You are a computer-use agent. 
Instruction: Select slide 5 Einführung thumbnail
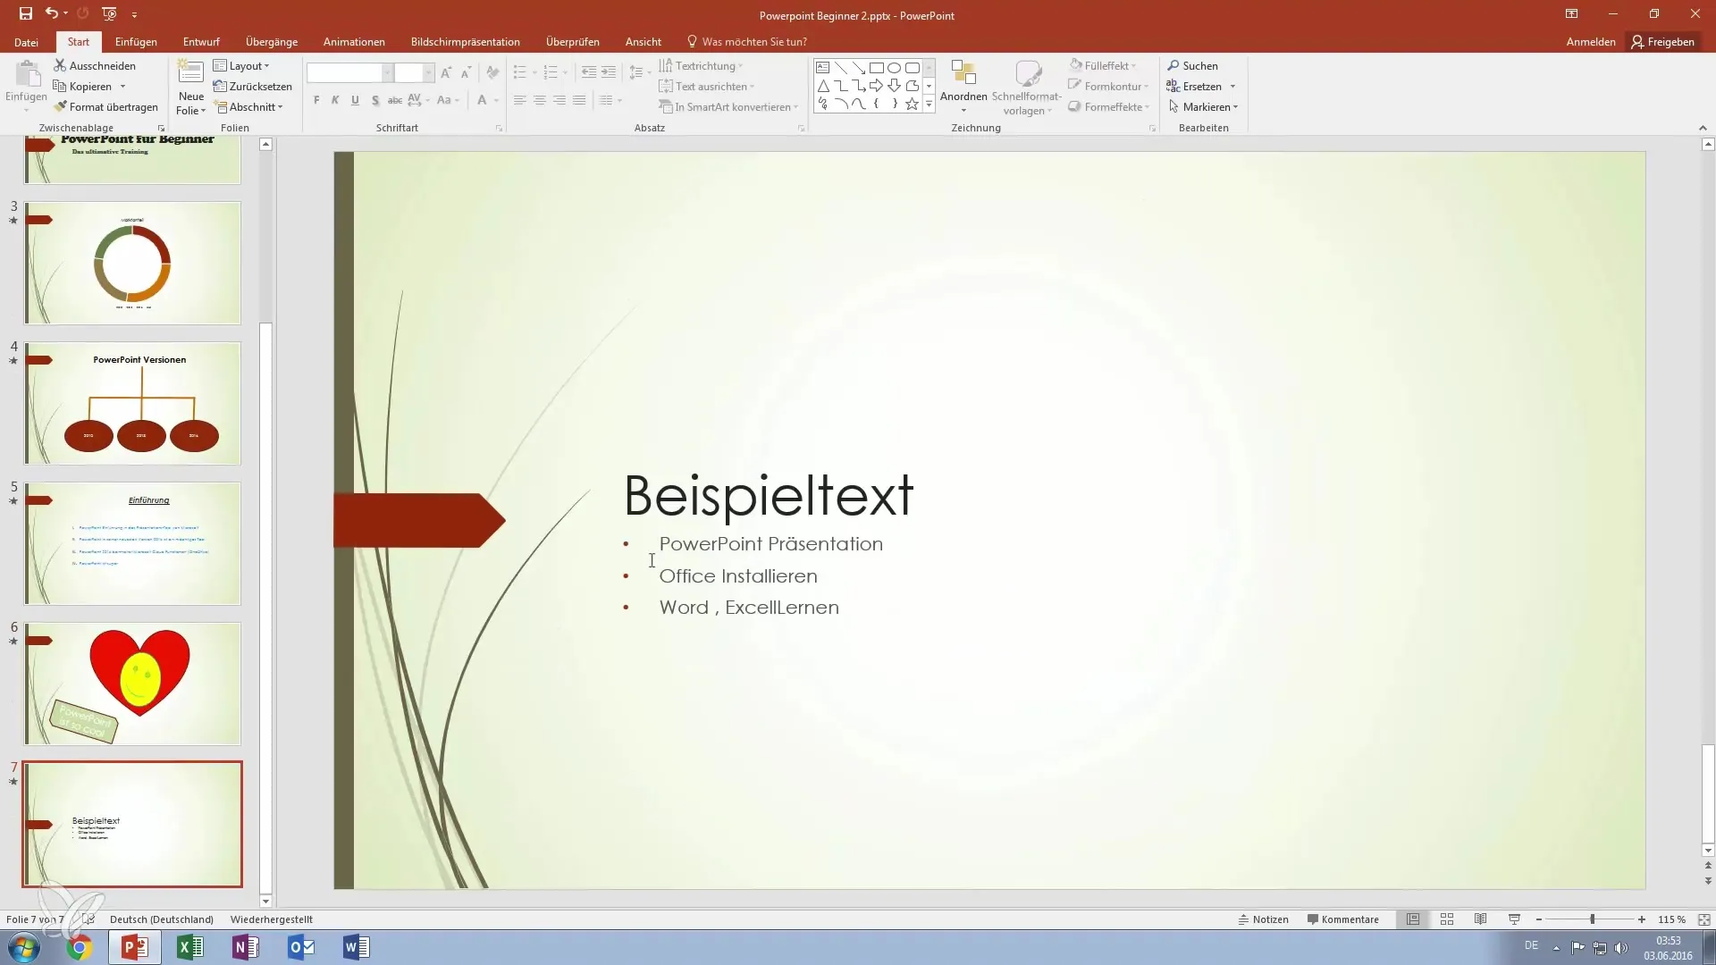[x=132, y=543]
